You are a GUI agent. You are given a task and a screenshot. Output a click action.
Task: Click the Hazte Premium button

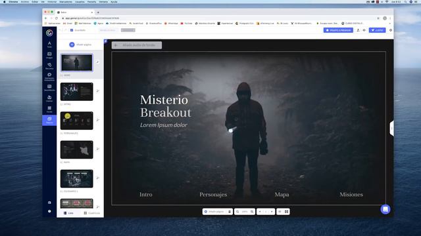coord(338,30)
